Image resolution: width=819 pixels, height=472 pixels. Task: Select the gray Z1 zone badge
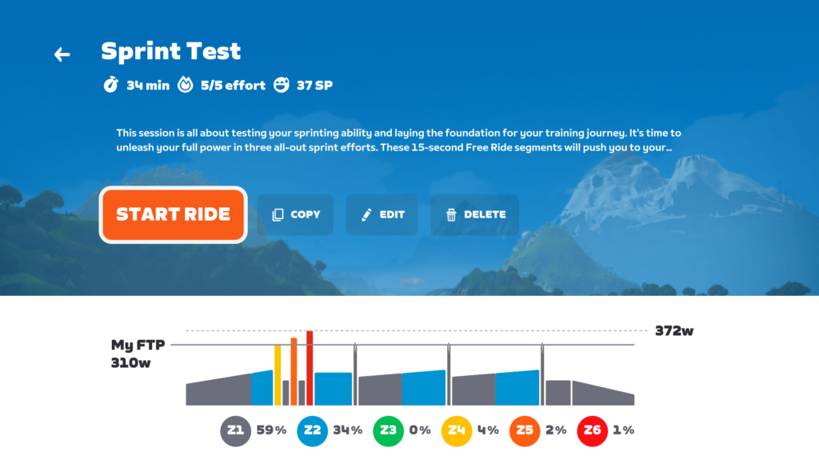(x=236, y=430)
